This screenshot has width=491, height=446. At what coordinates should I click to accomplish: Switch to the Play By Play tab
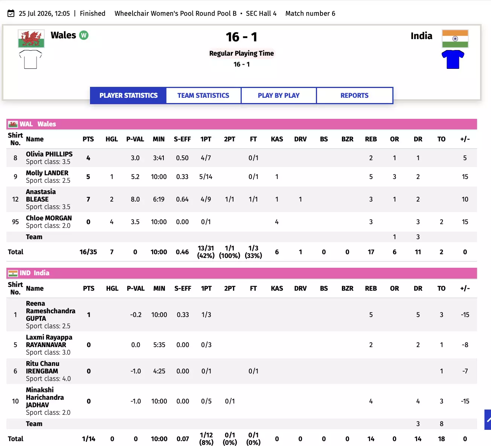[279, 96]
